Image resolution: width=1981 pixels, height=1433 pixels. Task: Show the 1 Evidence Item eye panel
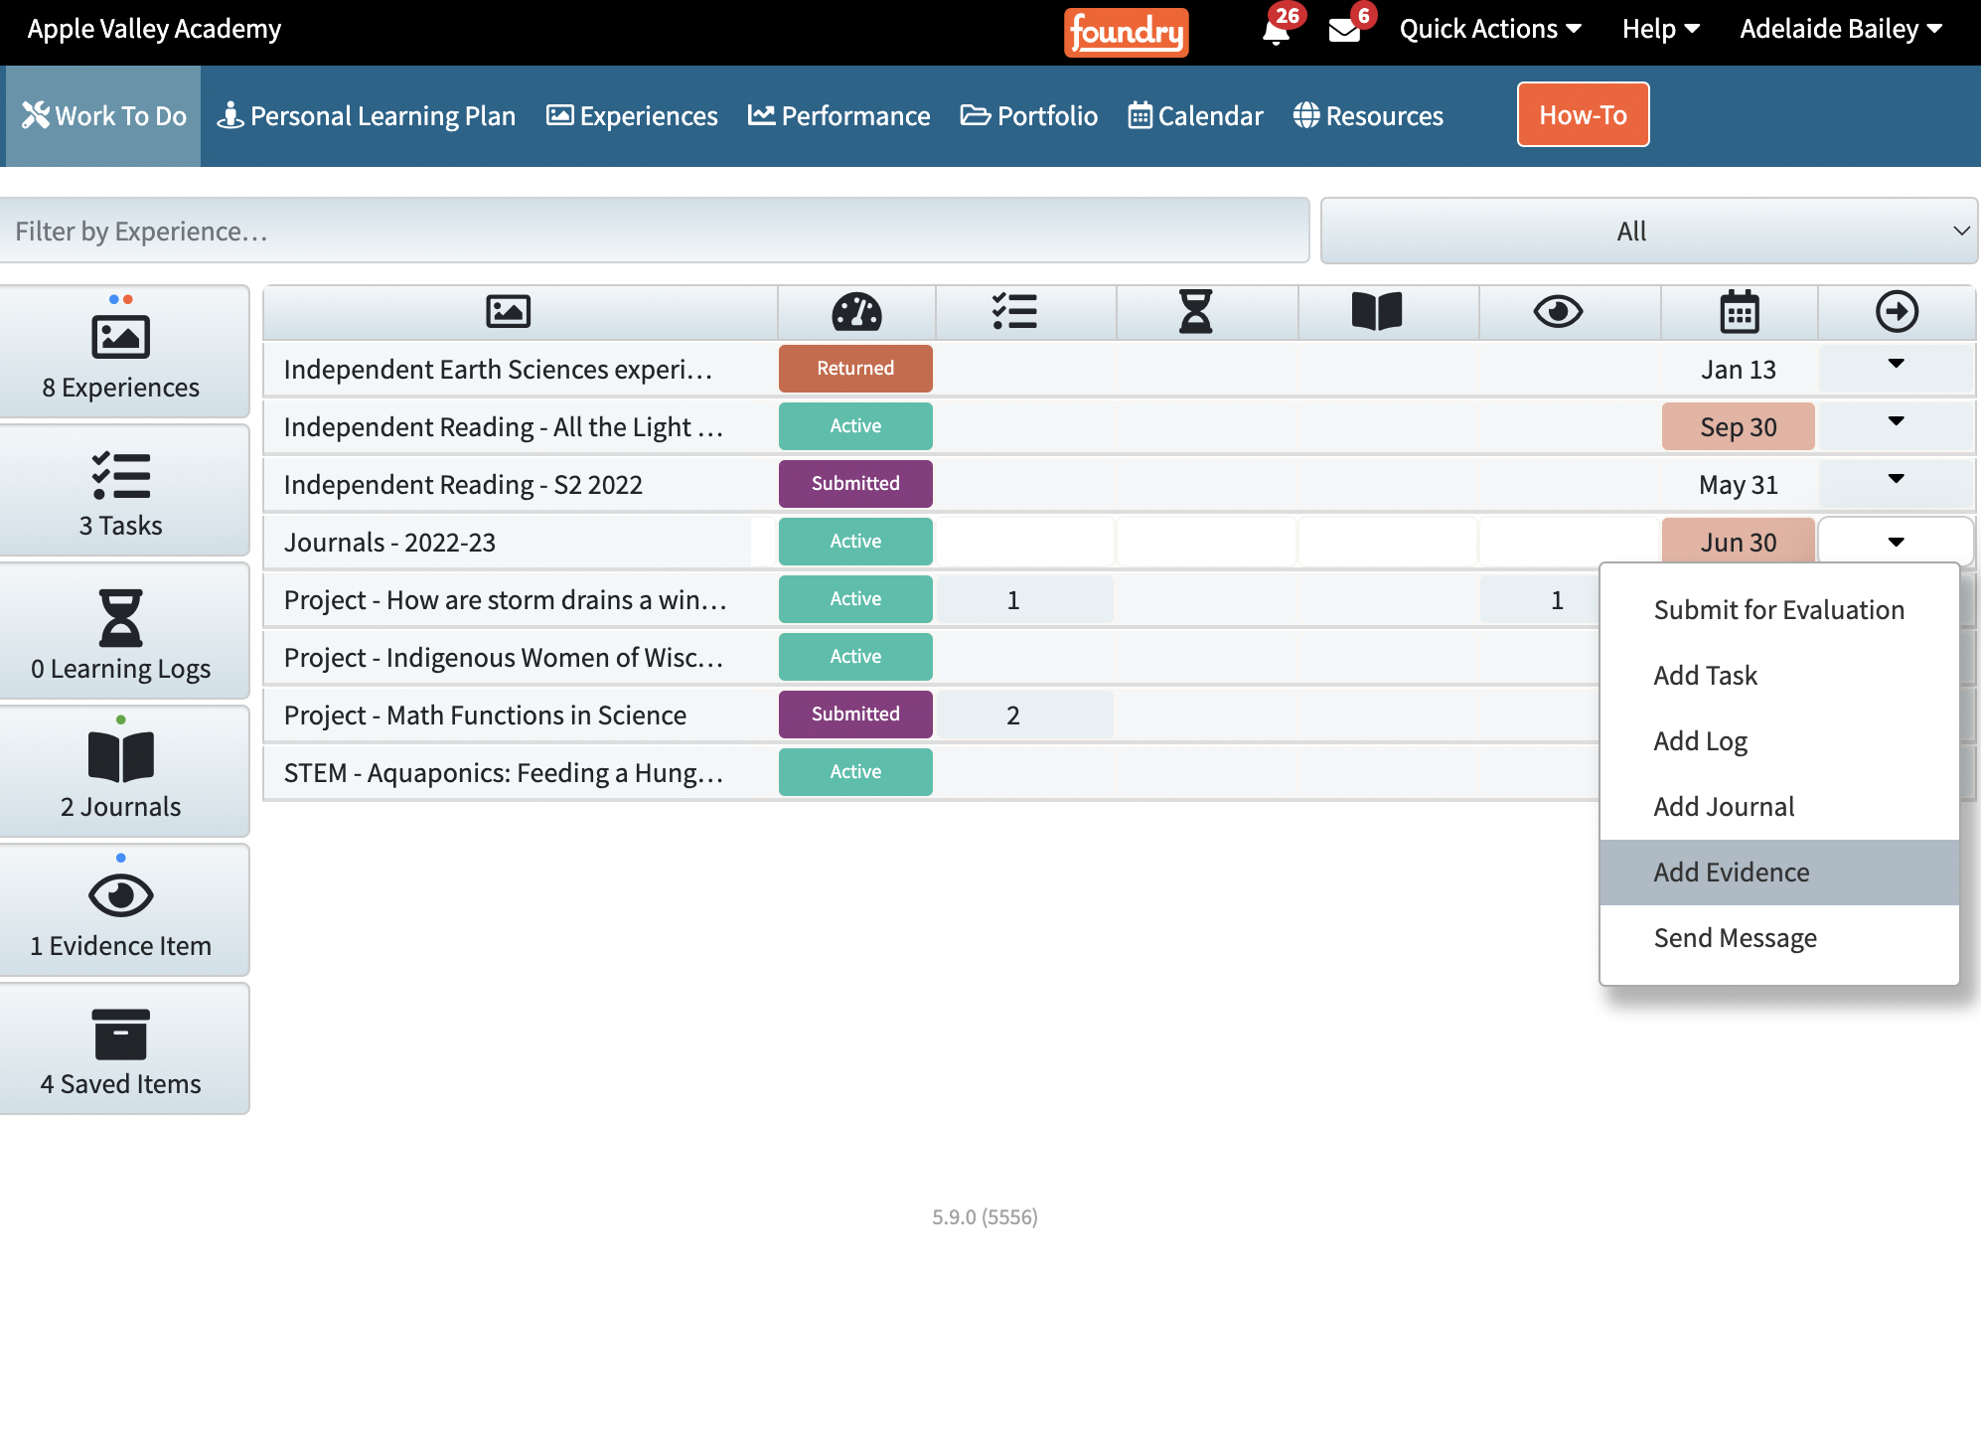[121, 911]
